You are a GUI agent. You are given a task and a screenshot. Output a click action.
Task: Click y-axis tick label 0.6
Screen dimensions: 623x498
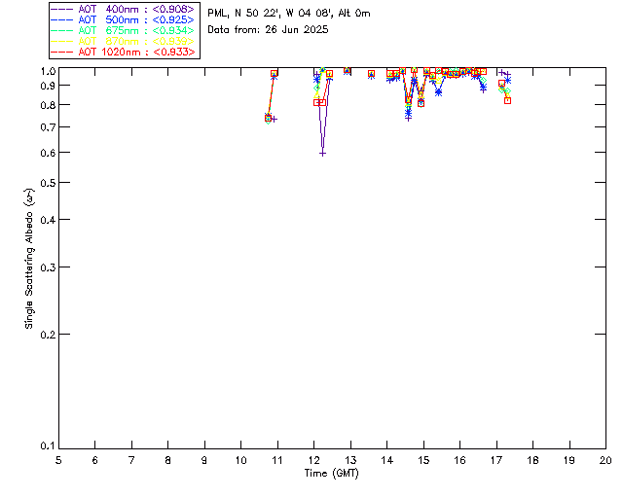click(x=48, y=153)
